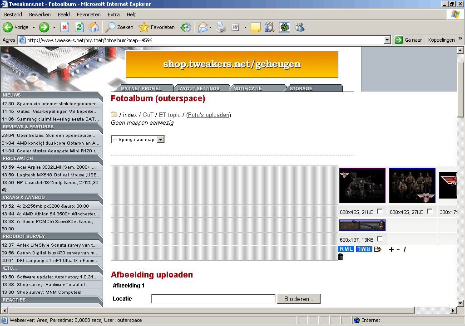This screenshot has width=465, height=326.
Task: Follow the Foto's uploaden link
Action: pos(209,115)
